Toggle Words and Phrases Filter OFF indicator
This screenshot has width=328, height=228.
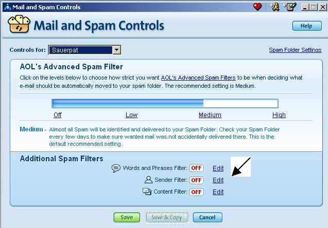[x=196, y=168]
